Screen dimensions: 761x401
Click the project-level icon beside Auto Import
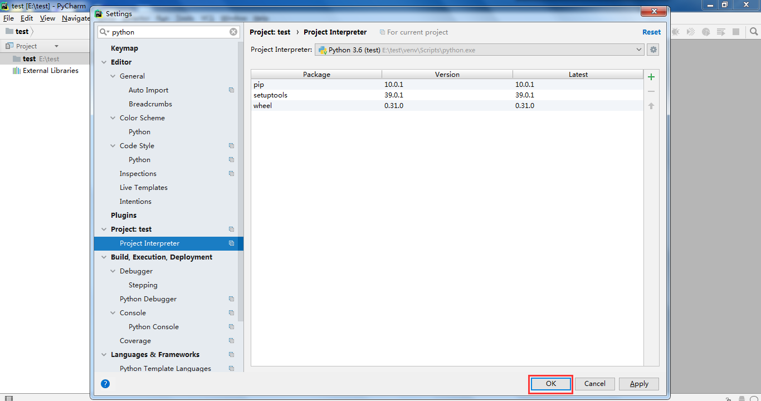click(x=231, y=90)
